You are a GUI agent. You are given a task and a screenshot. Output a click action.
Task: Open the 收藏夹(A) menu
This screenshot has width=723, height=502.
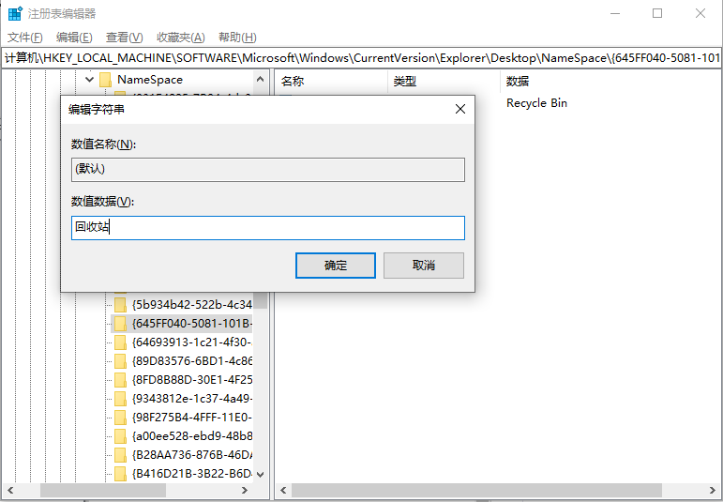pyautogui.click(x=180, y=38)
